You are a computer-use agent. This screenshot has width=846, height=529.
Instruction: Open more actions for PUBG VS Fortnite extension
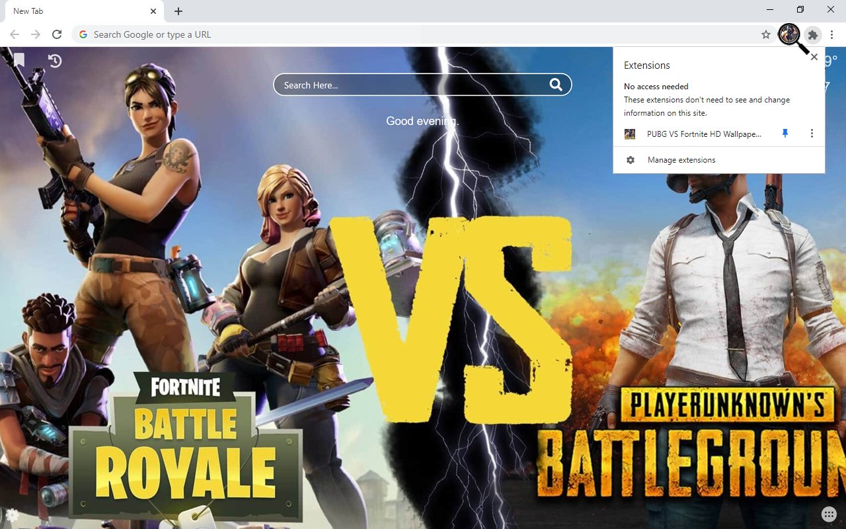point(812,134)
